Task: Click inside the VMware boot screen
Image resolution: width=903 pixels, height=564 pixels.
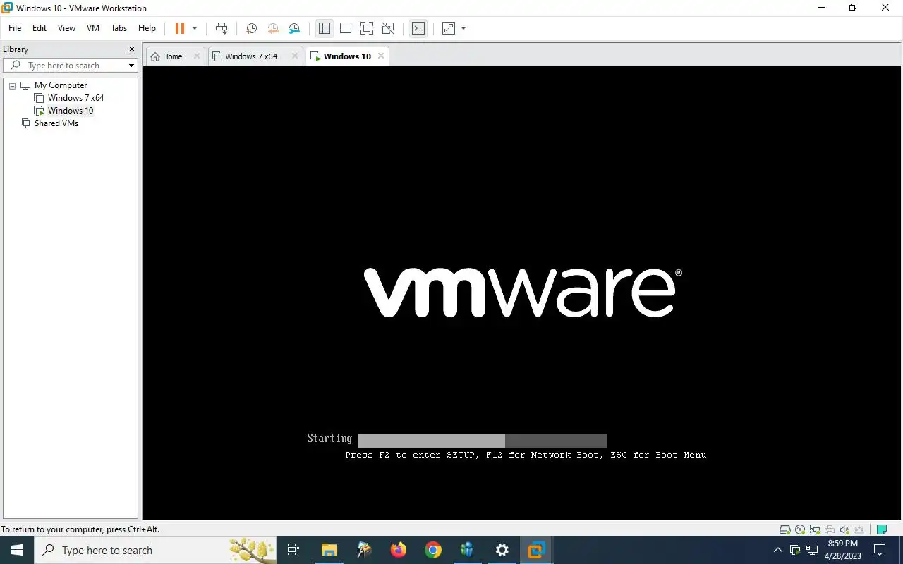Action: 522,293
